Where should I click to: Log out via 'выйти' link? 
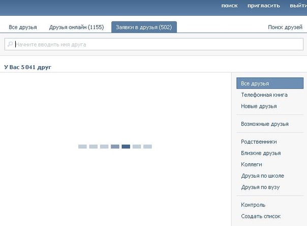pyautogui.click(x=298, y=6)
